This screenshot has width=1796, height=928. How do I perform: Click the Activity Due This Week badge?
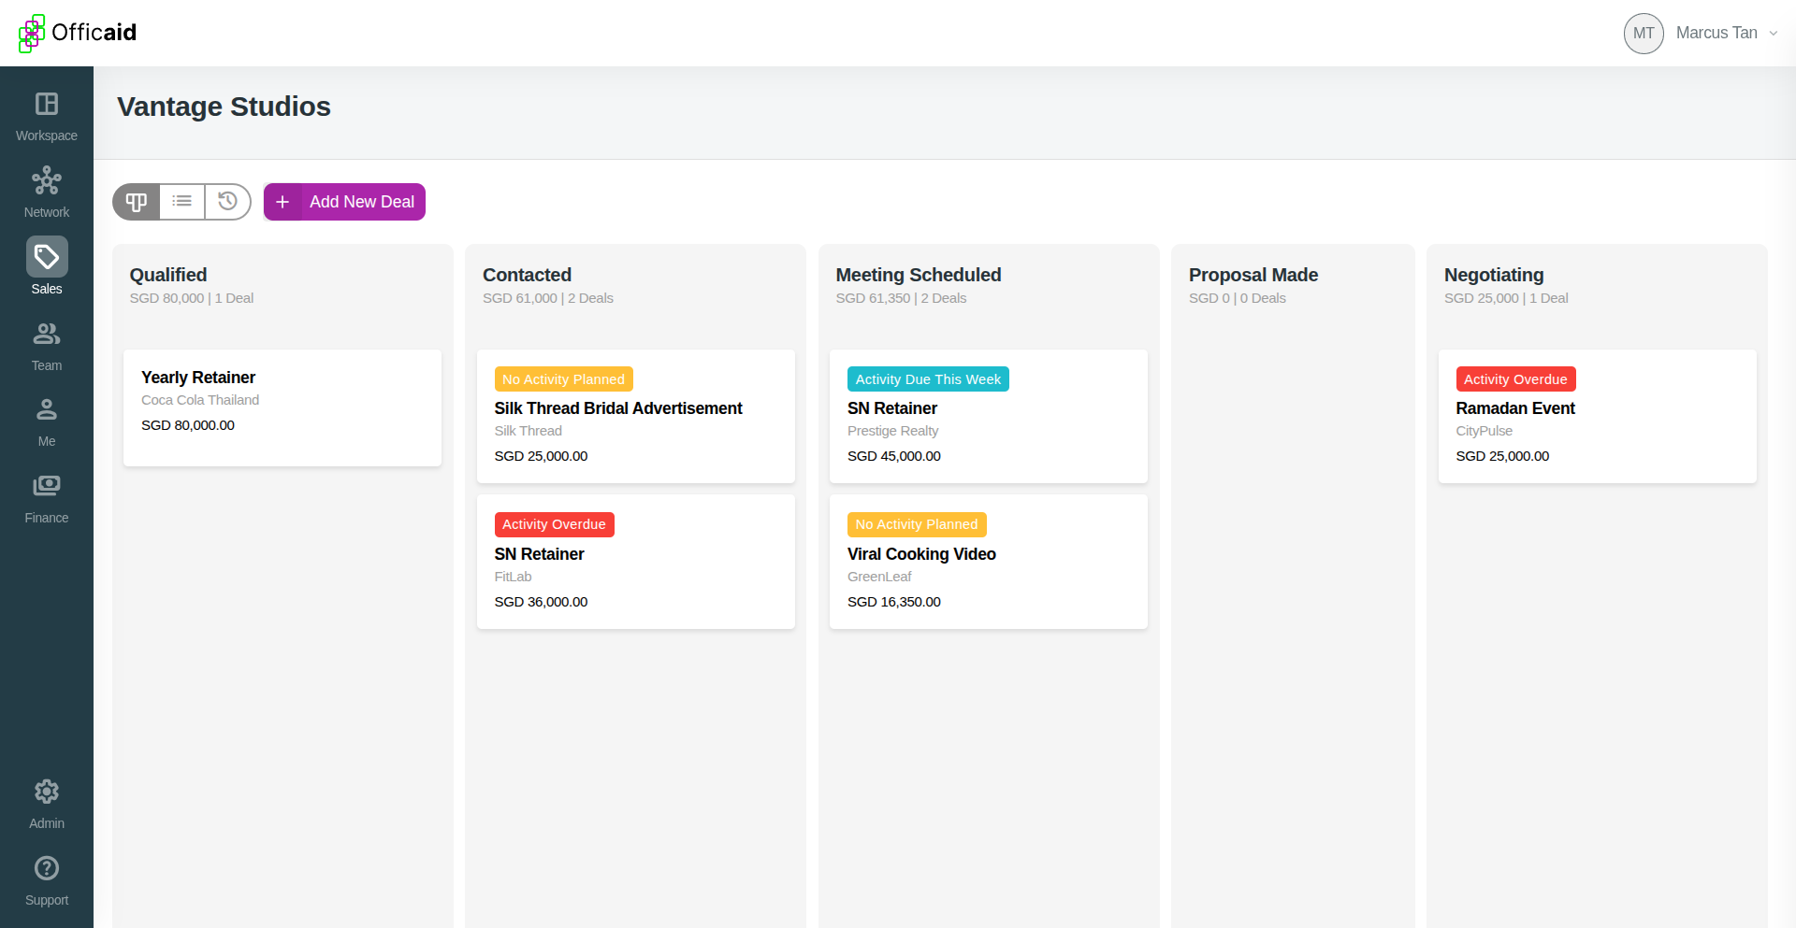(x=928, y=379)
